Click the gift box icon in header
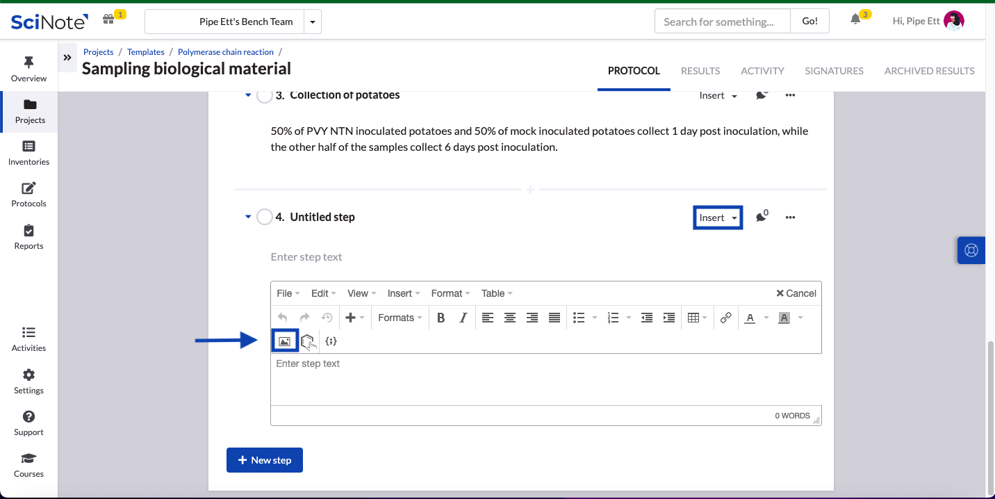 108,19
